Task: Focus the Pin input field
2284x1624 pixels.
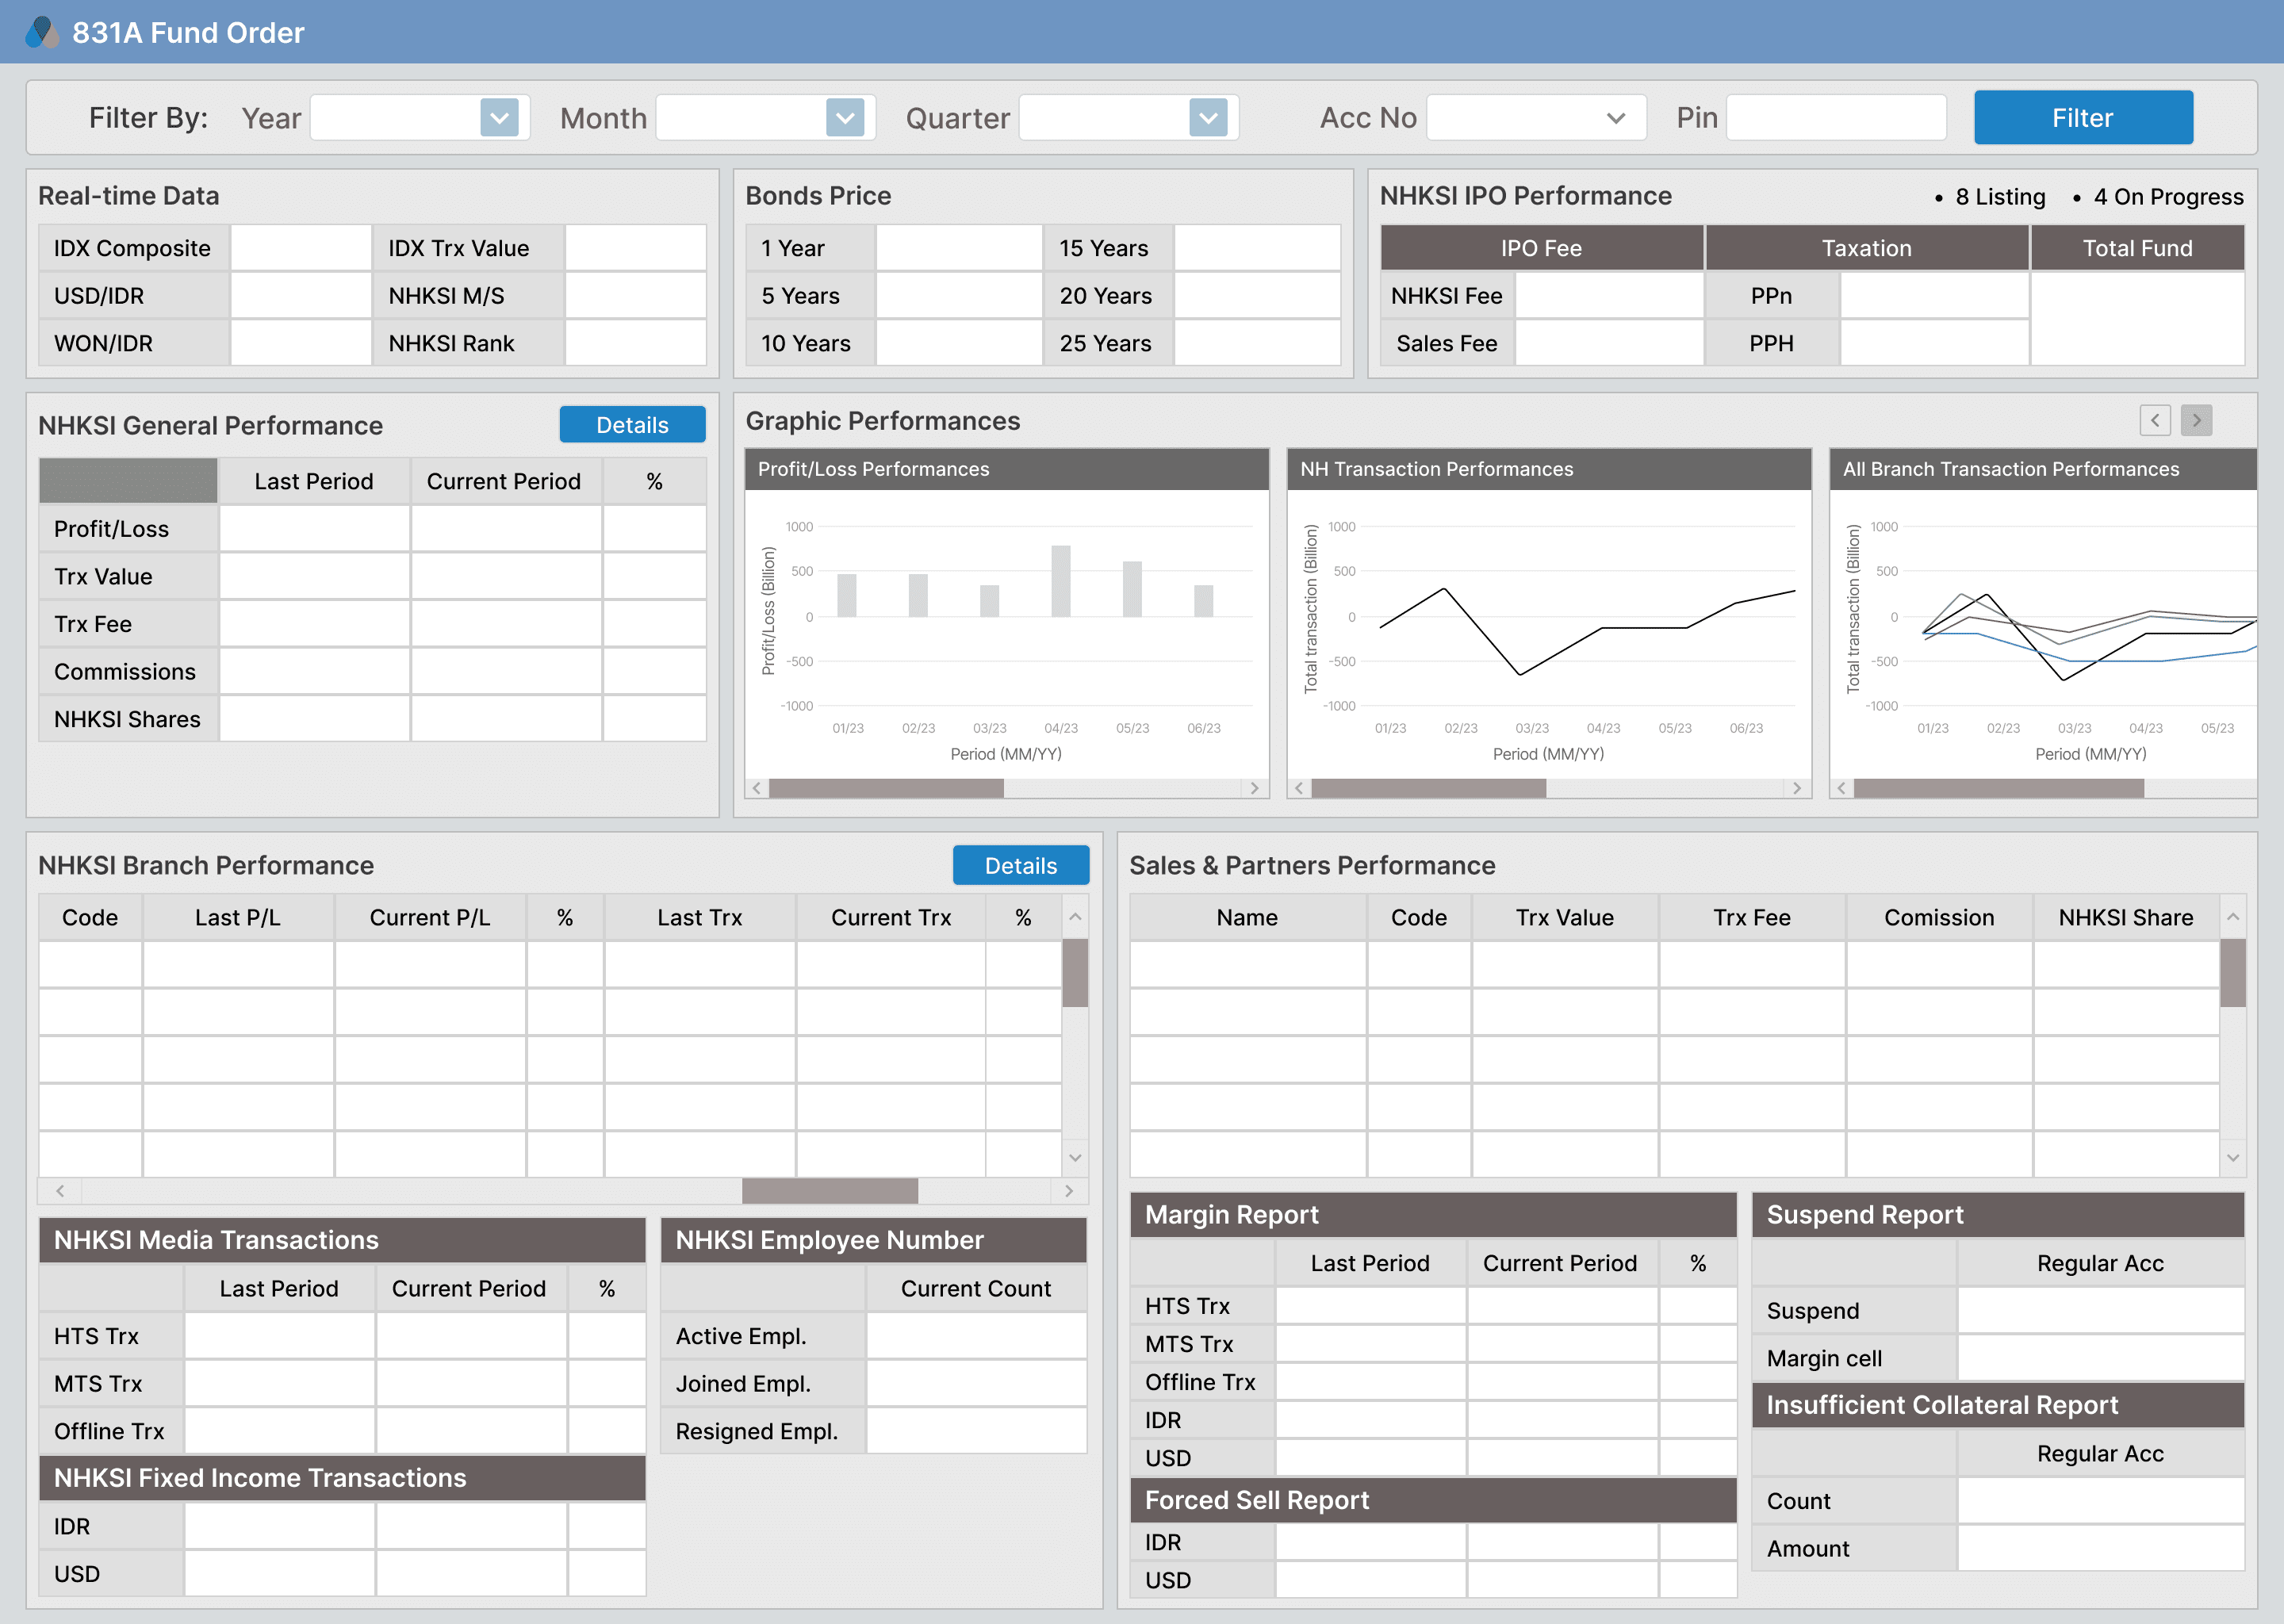Action: [x=1836, y=118]
